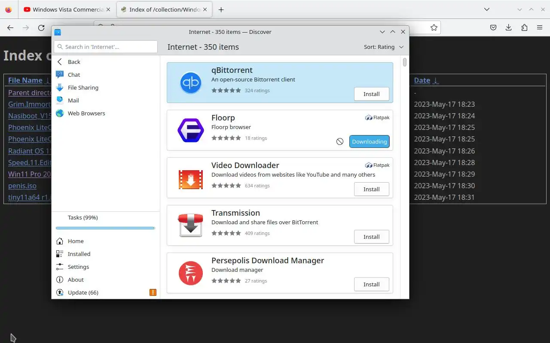Click the '634 ratings' text

[x=257, y=186]
